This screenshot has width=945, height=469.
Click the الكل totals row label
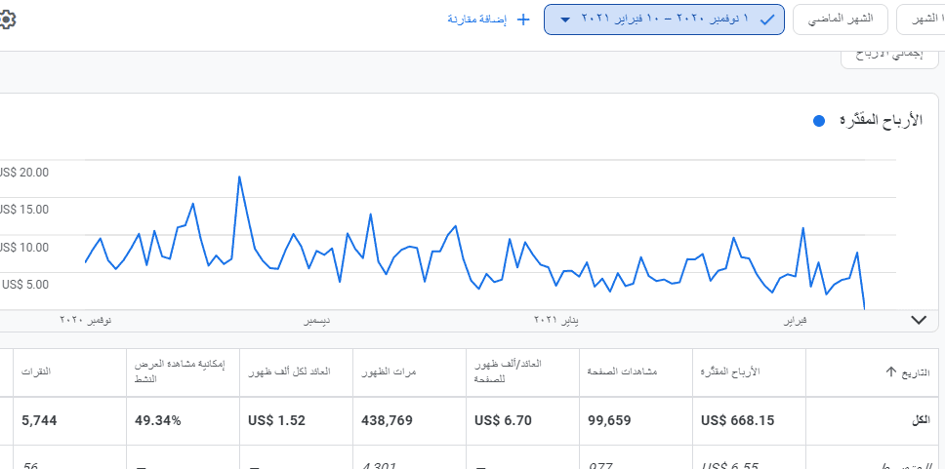pos(920,420)
